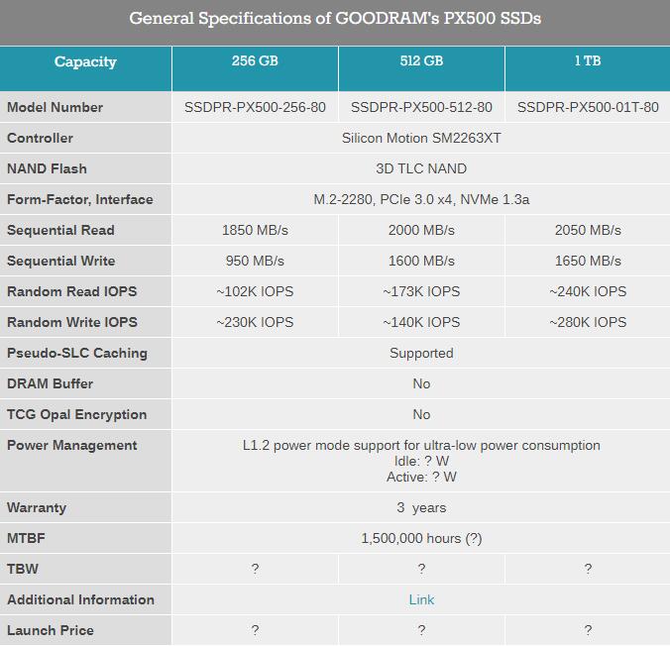Click the 'Active: ? W' line

pyautogui.click(x=421, y=478)
